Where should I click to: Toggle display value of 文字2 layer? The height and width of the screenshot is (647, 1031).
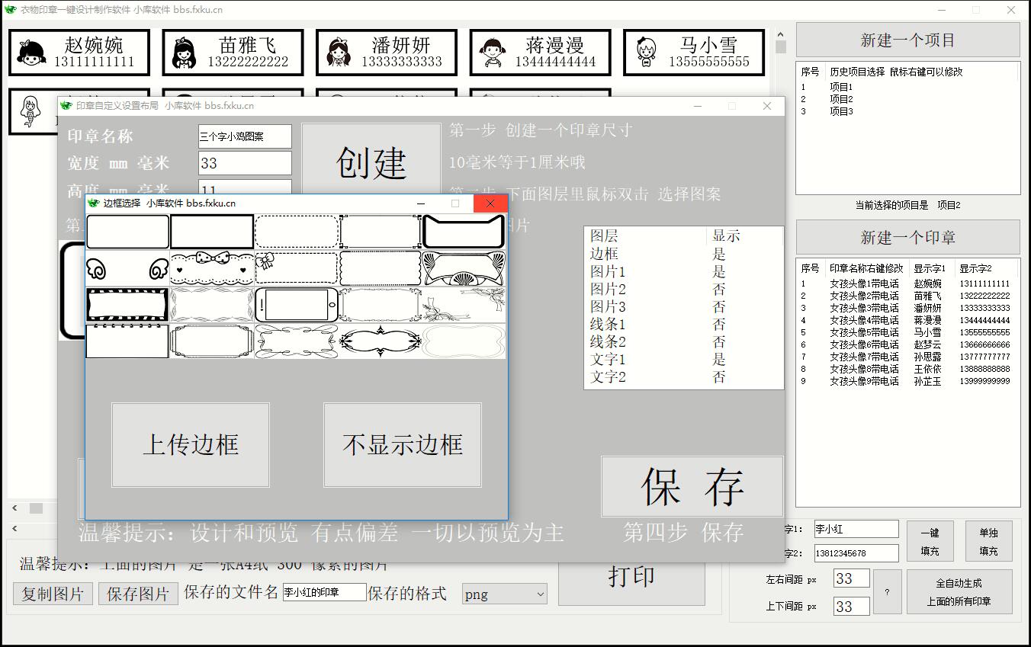click(718, 377)
